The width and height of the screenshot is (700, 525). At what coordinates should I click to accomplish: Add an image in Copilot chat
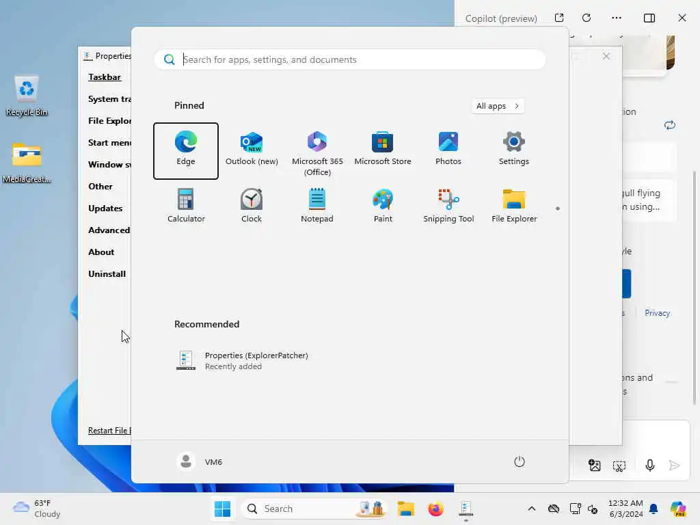[595, 466]
